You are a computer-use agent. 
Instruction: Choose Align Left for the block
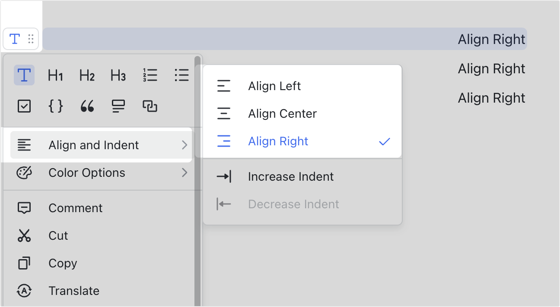pos(274,86)
